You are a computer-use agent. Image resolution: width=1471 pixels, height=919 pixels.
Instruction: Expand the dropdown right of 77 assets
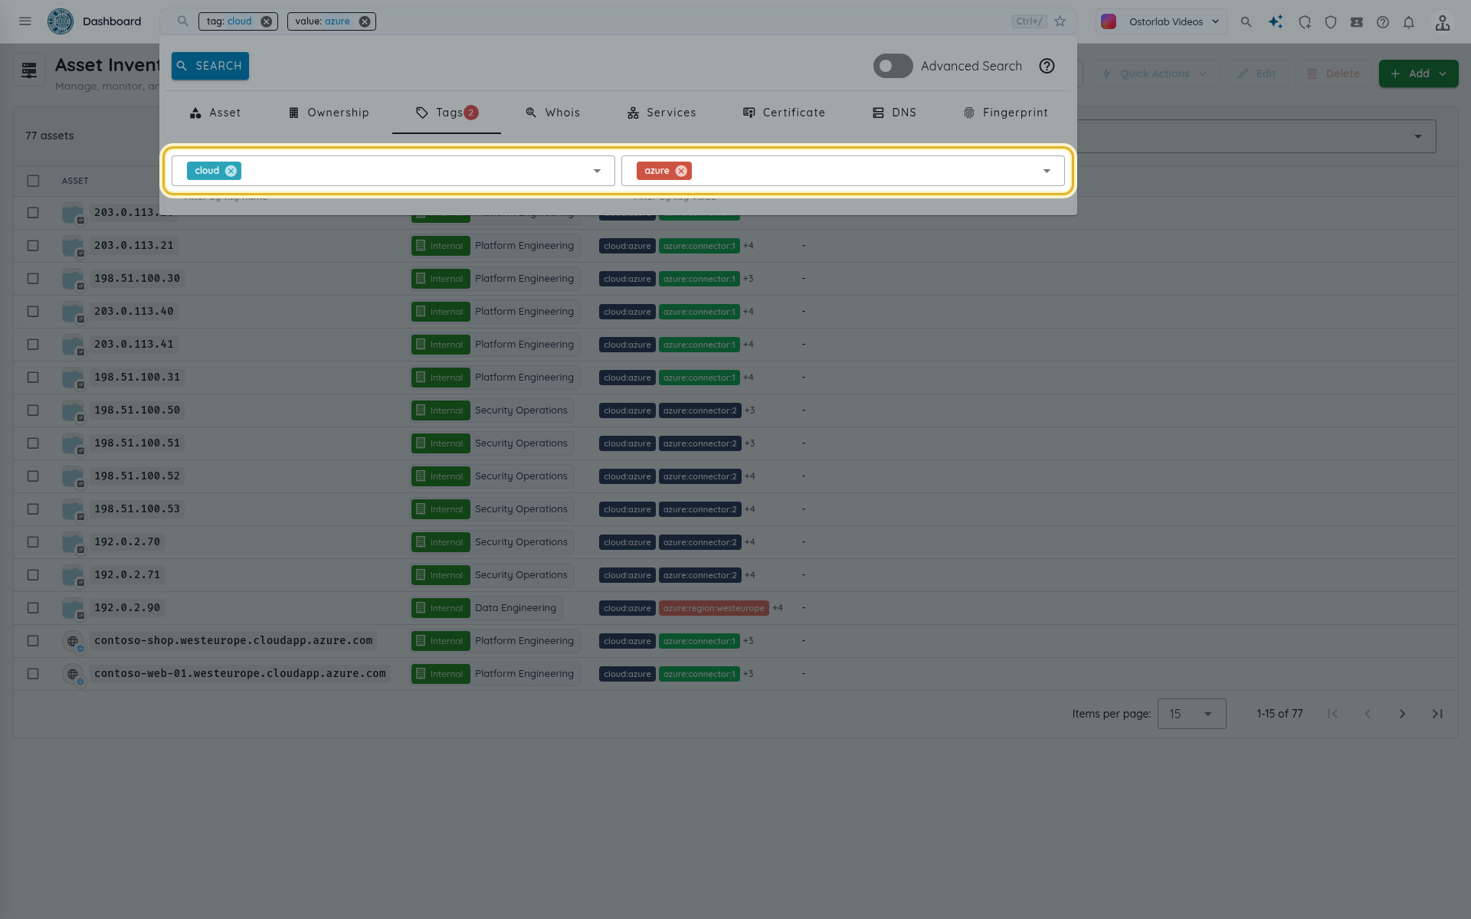pos(1418,136)
